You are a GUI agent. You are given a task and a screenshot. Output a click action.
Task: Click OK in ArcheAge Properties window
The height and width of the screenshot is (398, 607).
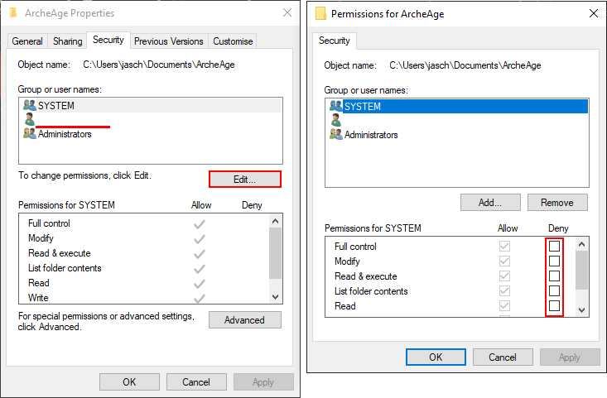pyautogui.click(x=129, y=381)
